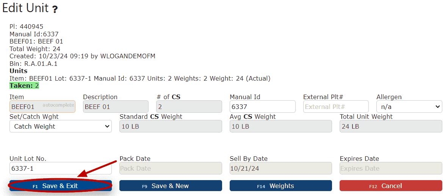The image size is (448, 196).
Task: Click the Standard CS Weight field
Action: [x=171, y=126]
